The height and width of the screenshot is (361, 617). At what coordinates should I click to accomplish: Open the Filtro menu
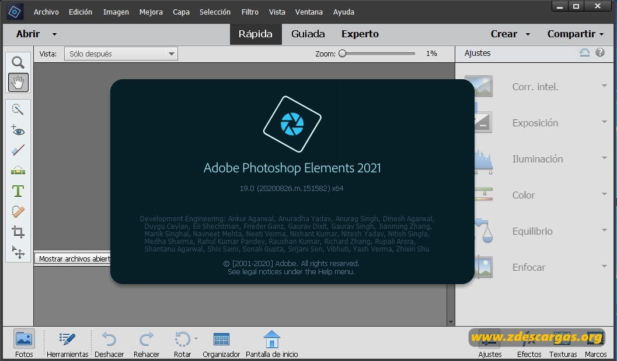[x=250, y=12]
